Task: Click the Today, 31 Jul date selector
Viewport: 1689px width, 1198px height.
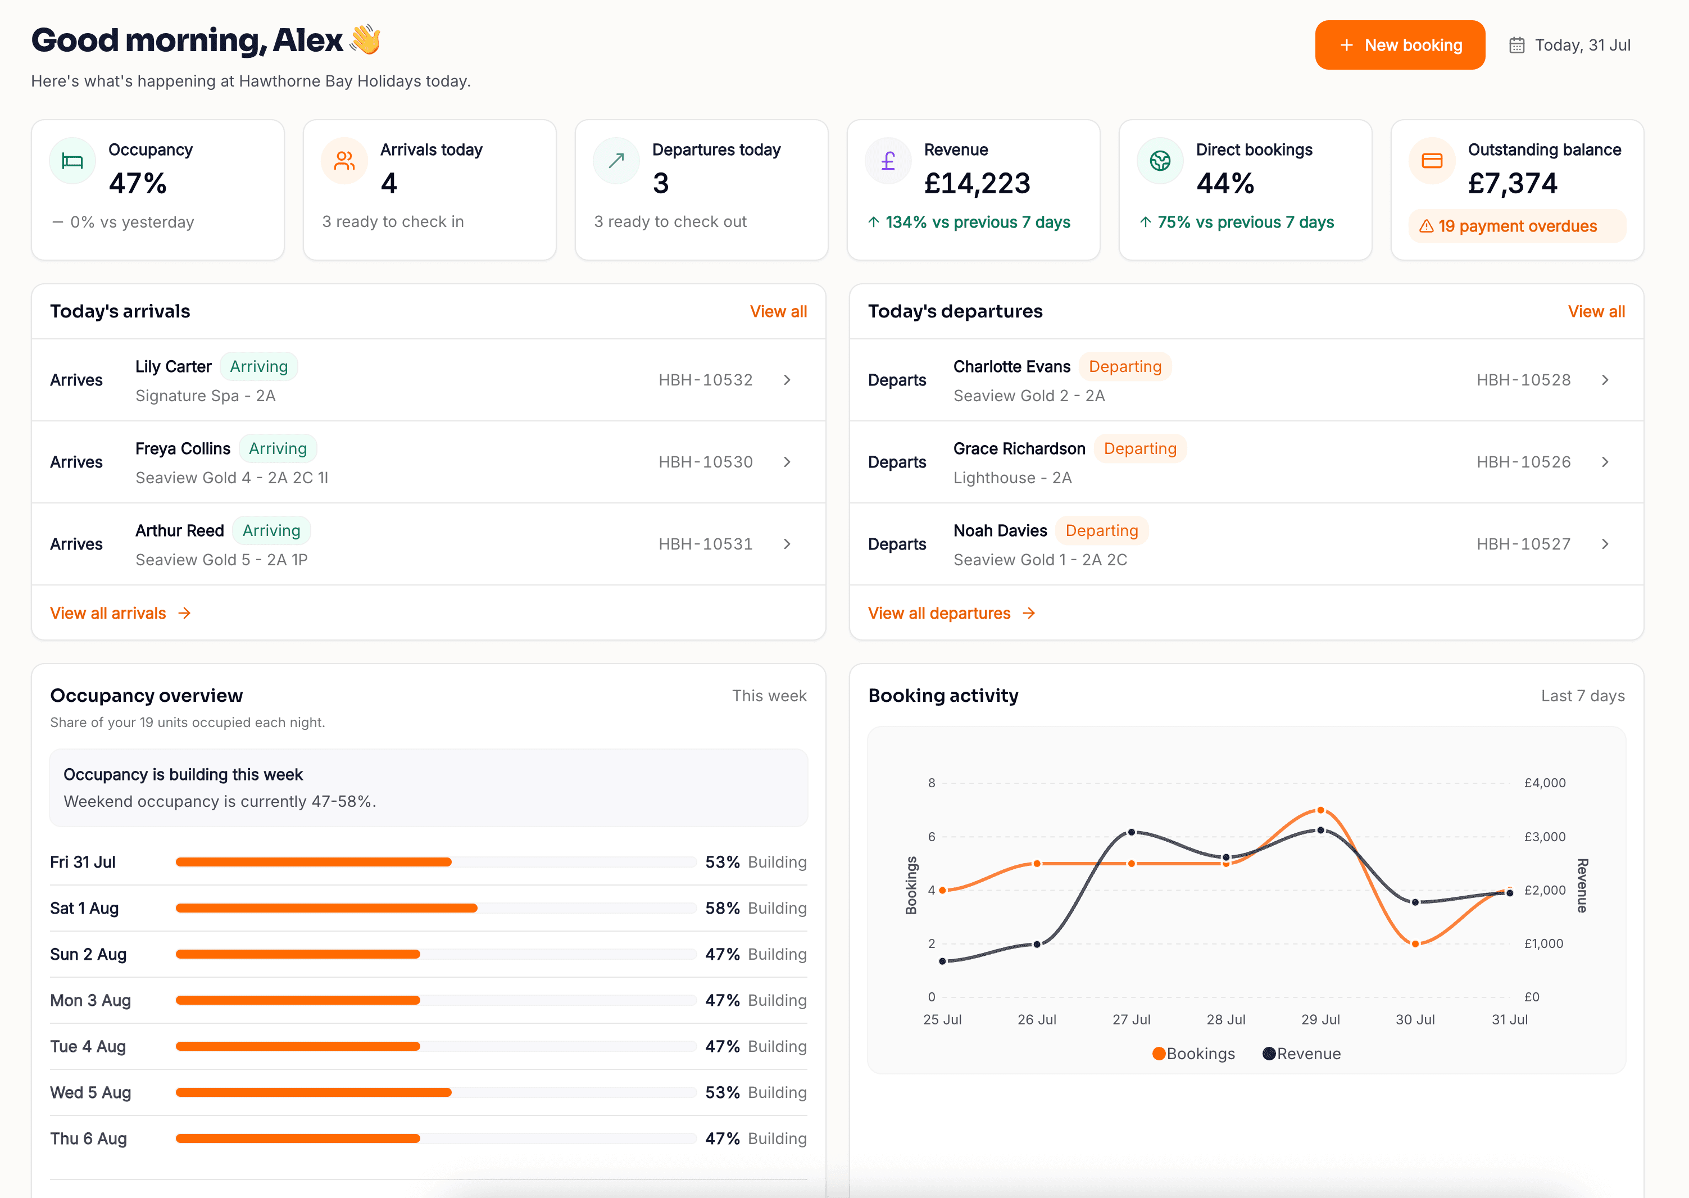Action: click(1569, 45)
